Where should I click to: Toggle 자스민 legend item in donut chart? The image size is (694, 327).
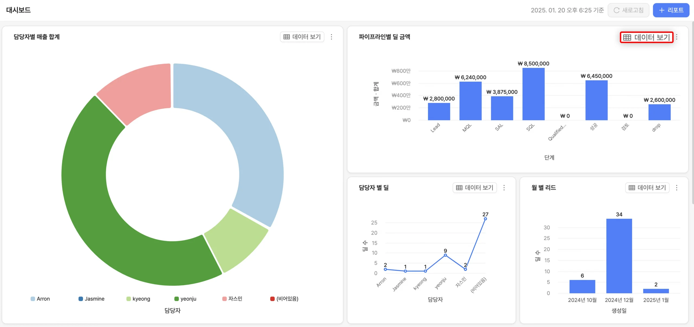[232, 299]
